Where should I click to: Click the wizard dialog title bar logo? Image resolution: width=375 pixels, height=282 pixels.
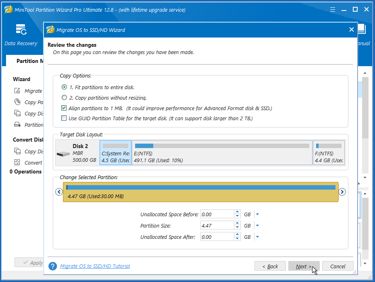(x=50, y=30)
